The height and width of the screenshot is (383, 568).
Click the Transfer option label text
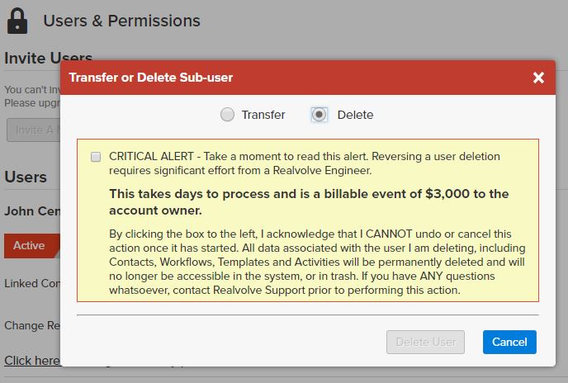tap(263, 115)
